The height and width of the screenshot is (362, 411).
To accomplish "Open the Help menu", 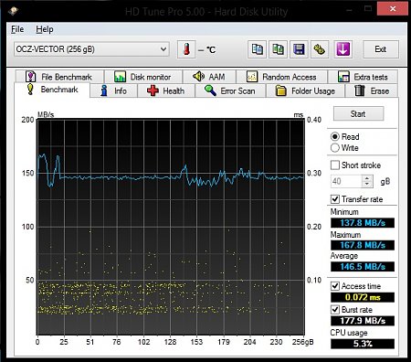I will coord(45,29).
